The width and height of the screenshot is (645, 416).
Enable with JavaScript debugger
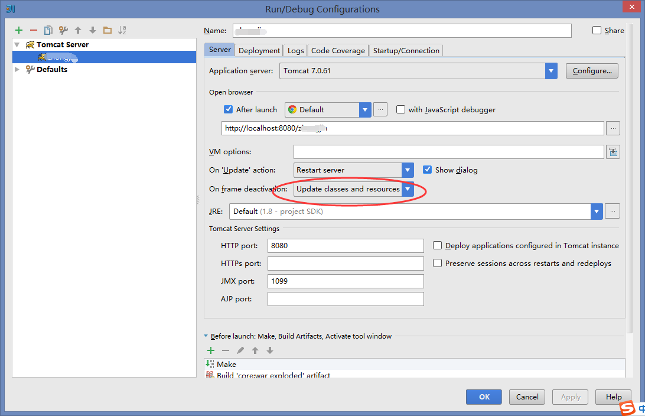tap(400, 109)
